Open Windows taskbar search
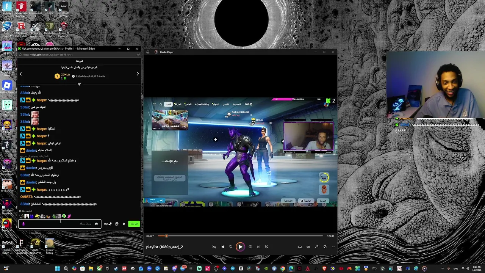This screenshot has height=273, width=485. tap(66, 268)
